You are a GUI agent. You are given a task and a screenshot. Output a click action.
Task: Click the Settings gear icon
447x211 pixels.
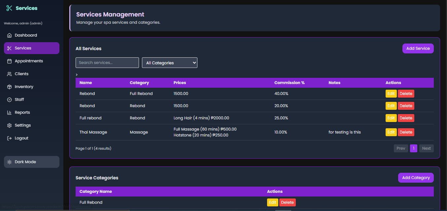point(9,125)
